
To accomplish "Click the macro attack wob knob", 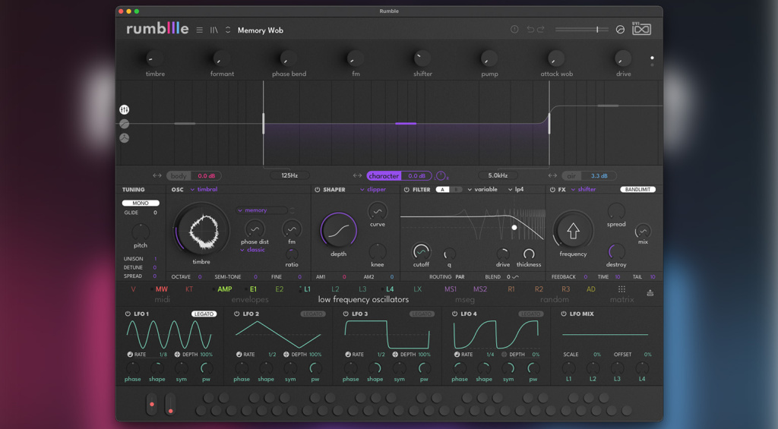I will point(555,58).
